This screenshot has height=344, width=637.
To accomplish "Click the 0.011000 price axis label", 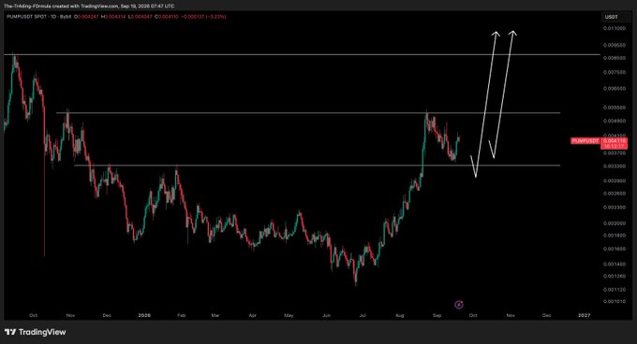I will 615,28.
